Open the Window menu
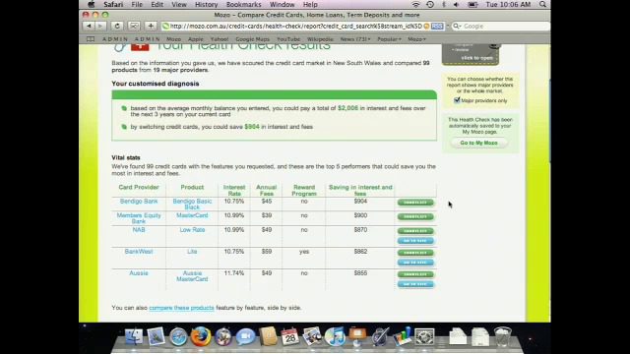Image resolution: width=630 pixels, height=354 pixels. (x=283, y=4)
